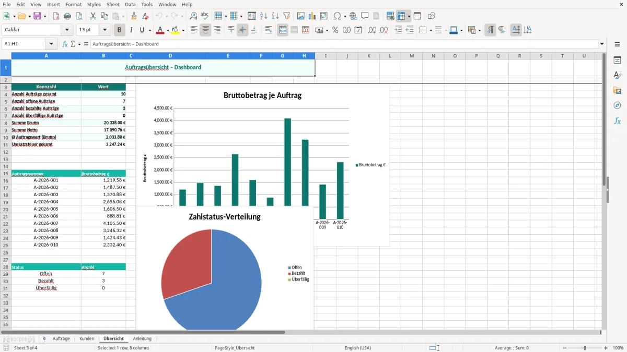The width and height of the screenshot is (627, 352).
Task: Toggle Merge and Center Cells
Action: click(x=283, y=30)
